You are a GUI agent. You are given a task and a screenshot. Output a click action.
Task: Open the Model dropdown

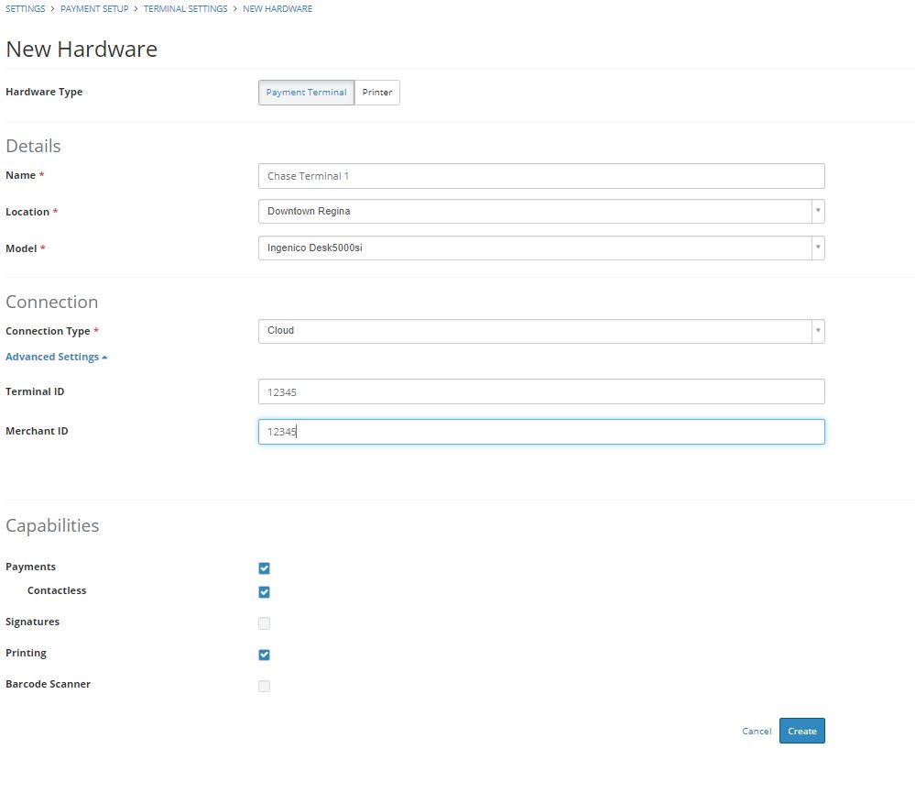pos(540,248)
